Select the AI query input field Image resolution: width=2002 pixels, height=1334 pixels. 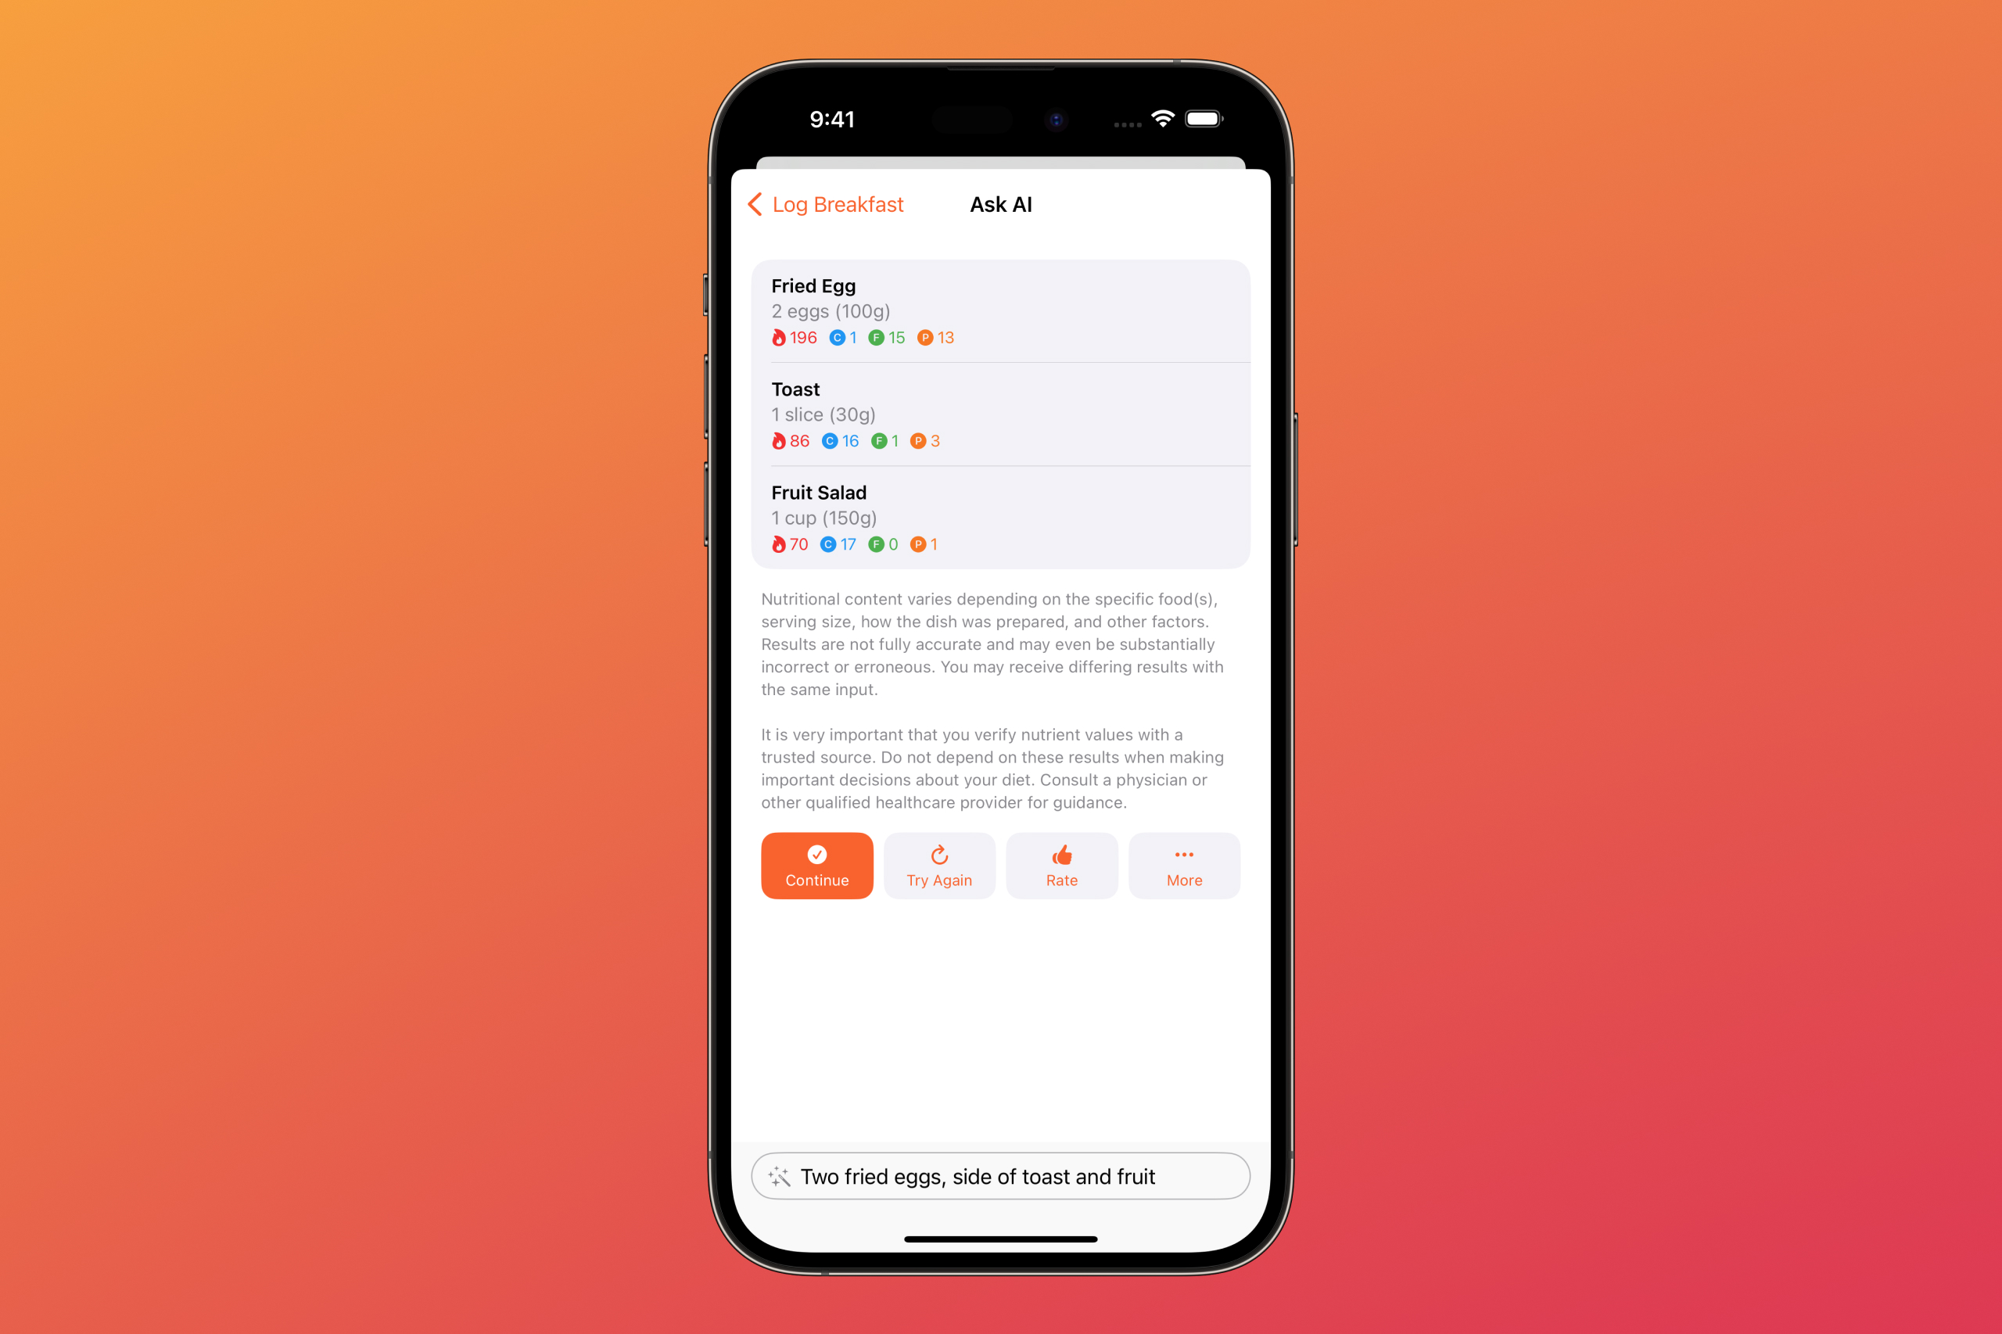pyautogui.click(x=1000, y=1176)
